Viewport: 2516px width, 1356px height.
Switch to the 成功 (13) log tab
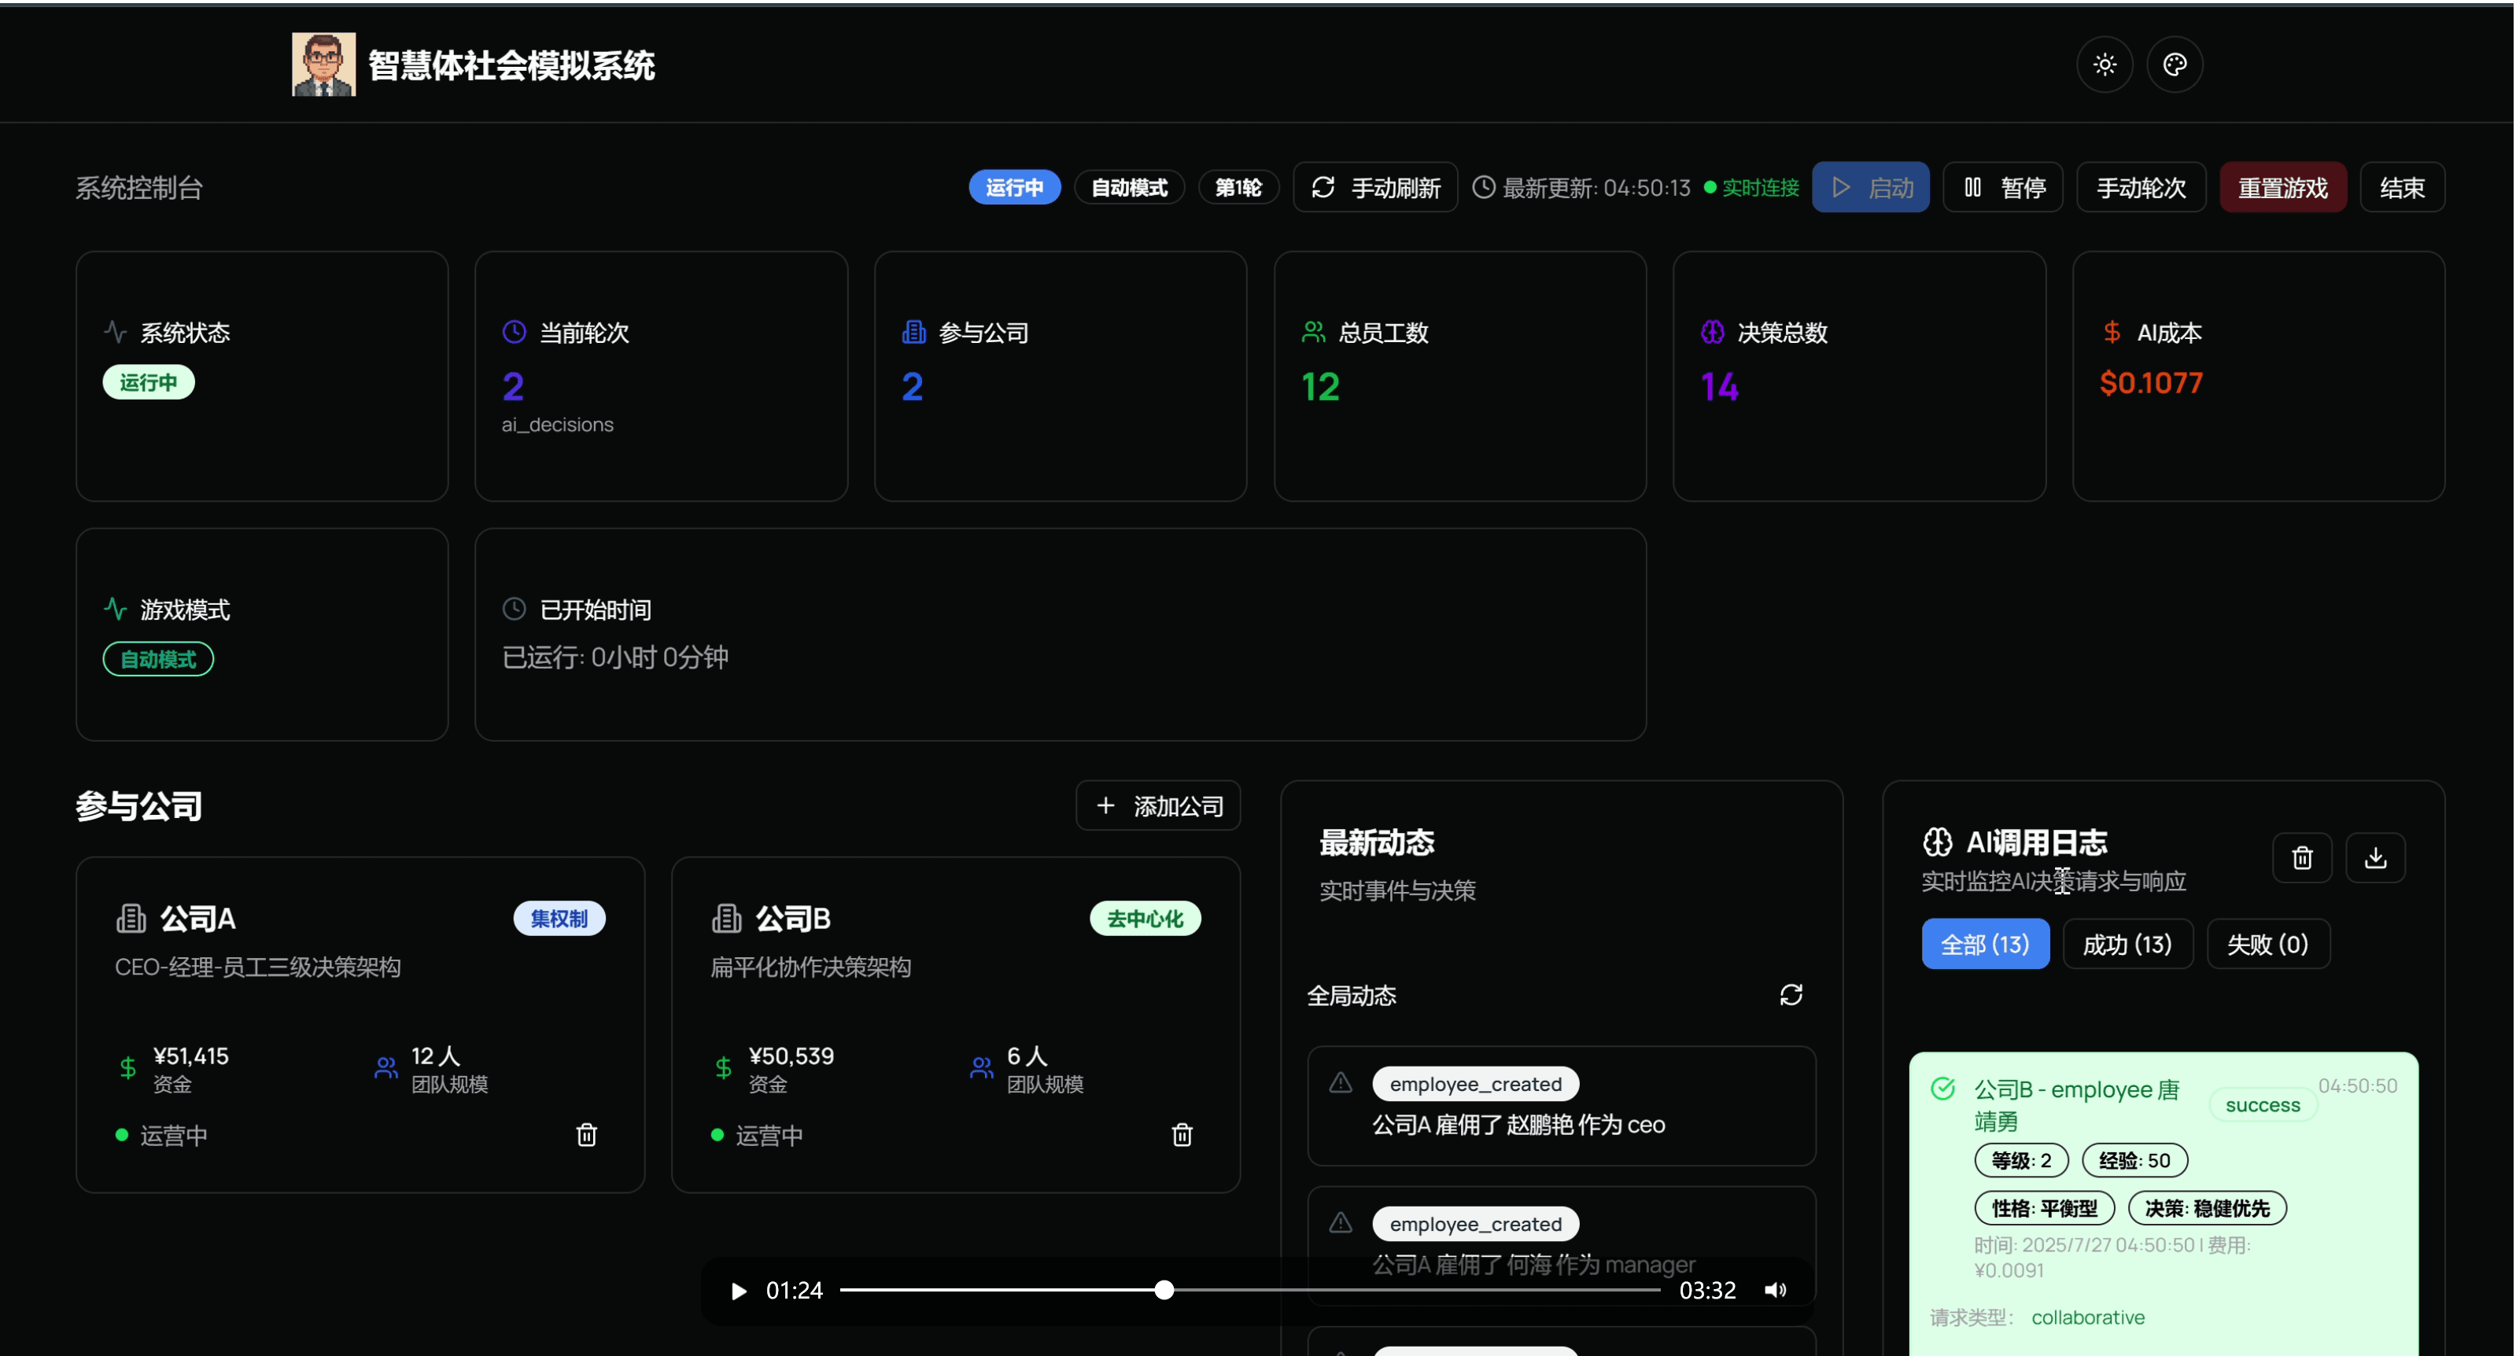2127,944
